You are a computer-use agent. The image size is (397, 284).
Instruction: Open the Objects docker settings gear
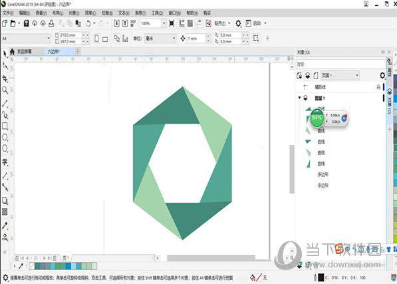coord(382,75)
